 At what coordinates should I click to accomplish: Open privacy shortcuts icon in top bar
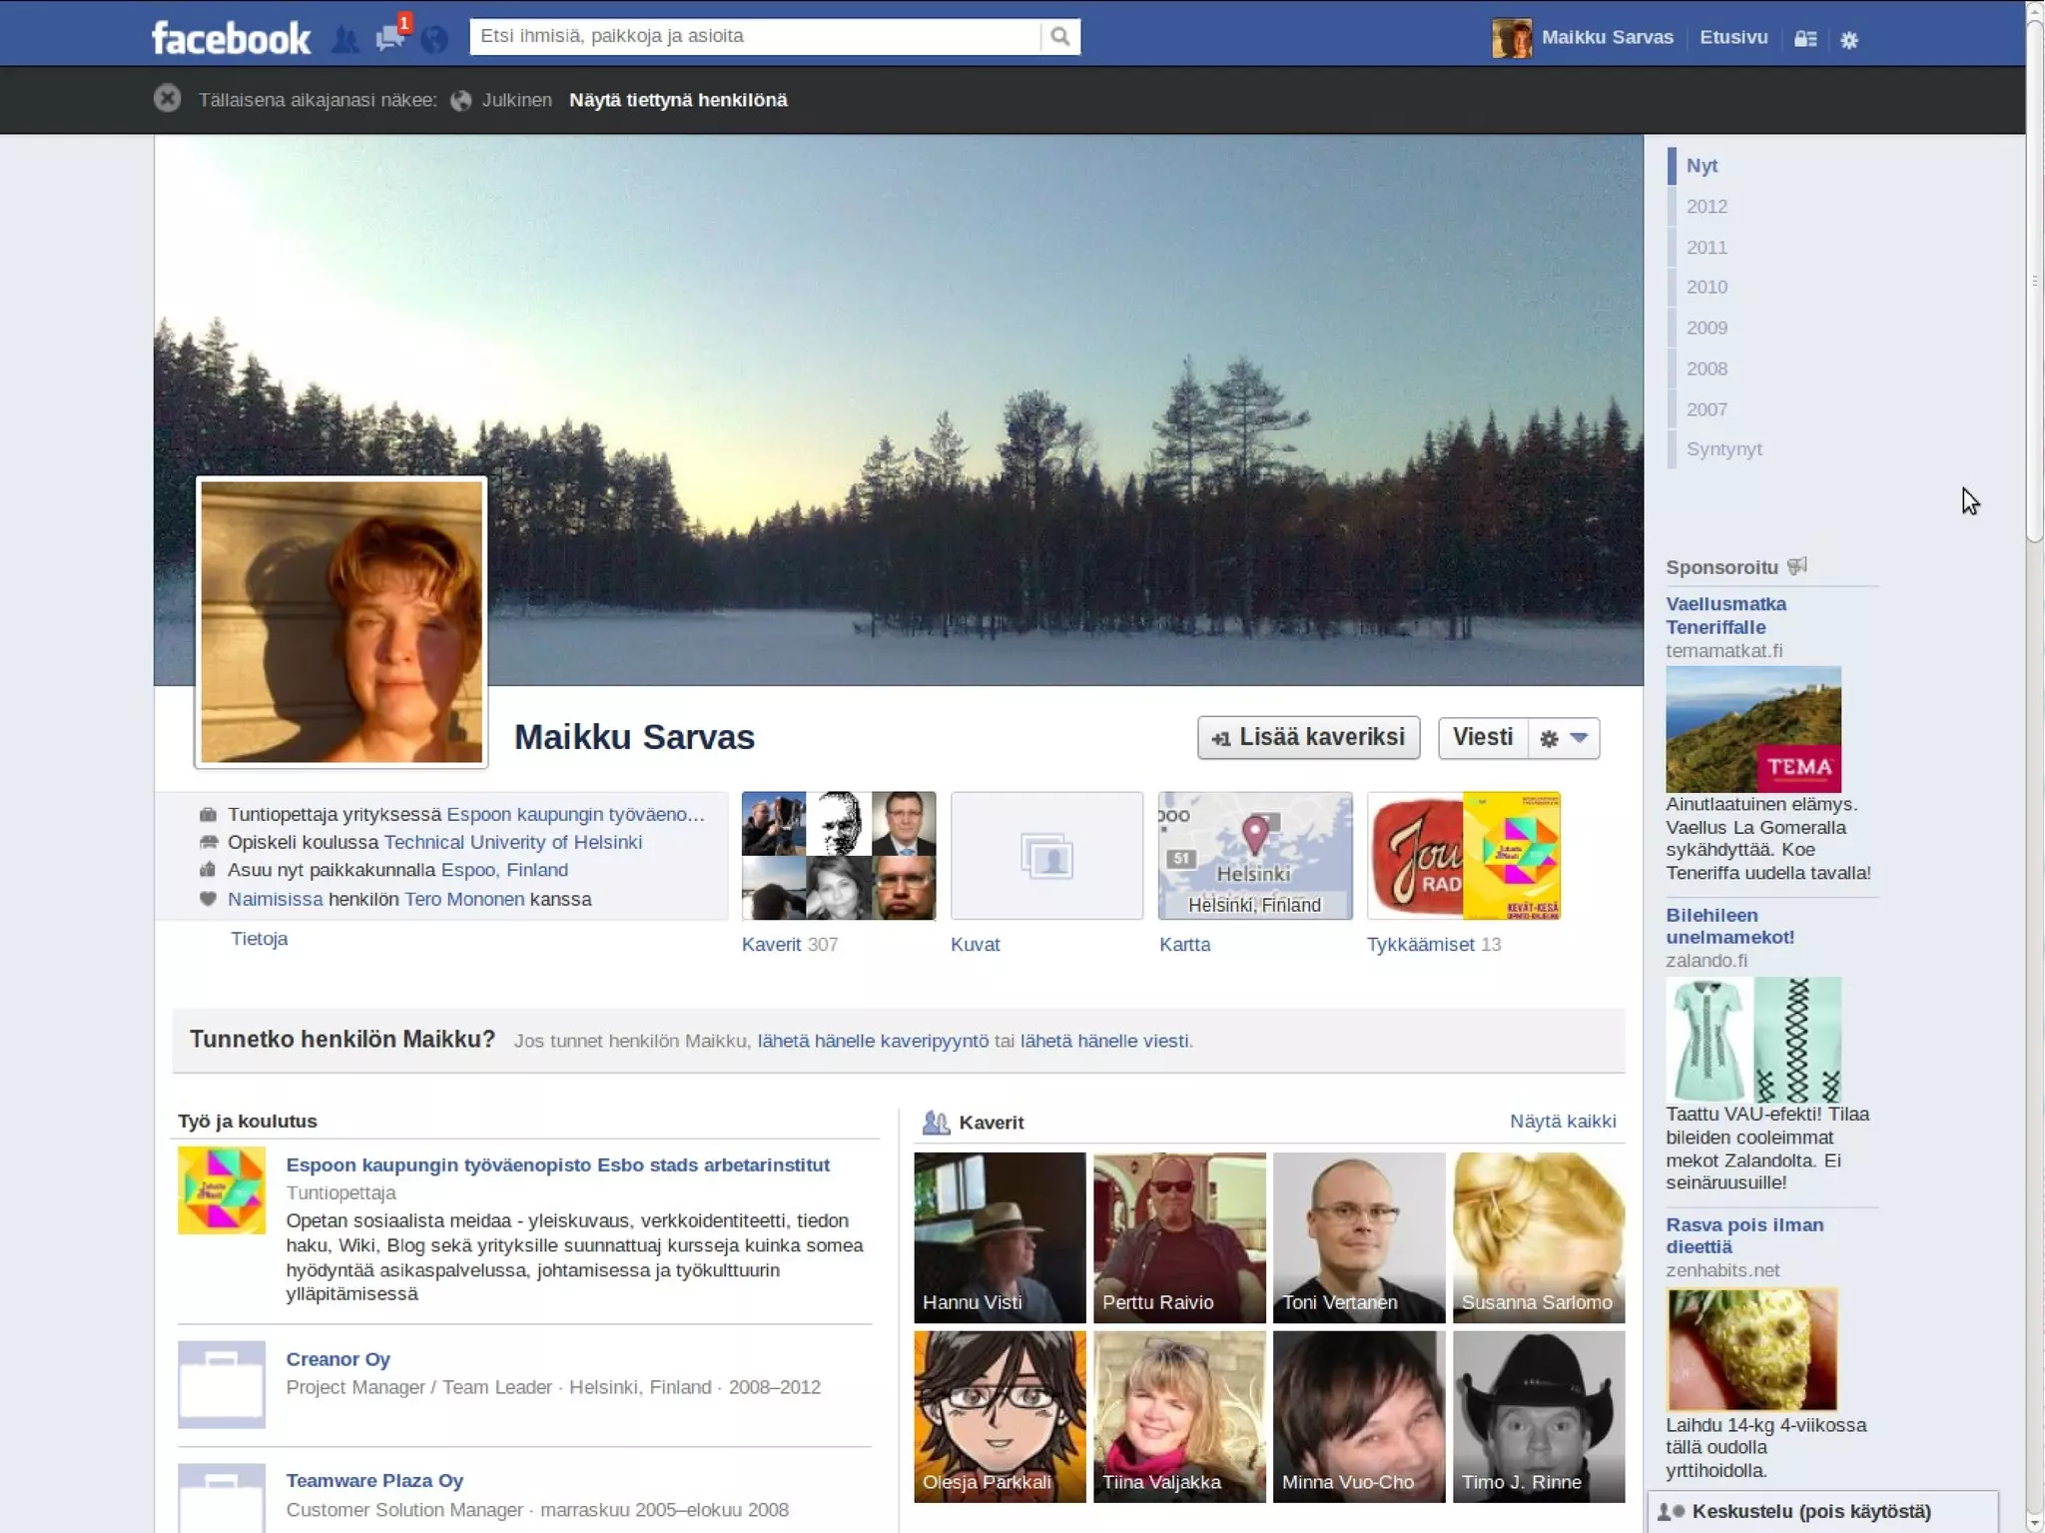click(1804, 39)
